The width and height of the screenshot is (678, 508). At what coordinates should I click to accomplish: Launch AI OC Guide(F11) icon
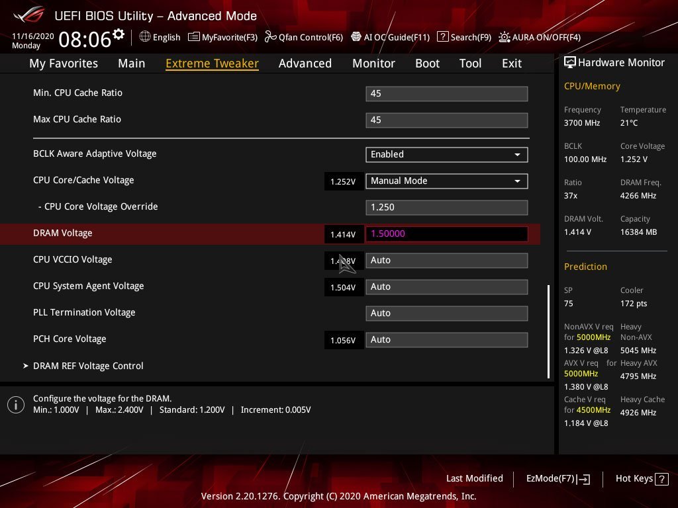[356, 37]
